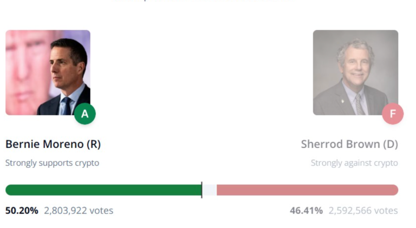Click the 50.20% percentage

22,211
